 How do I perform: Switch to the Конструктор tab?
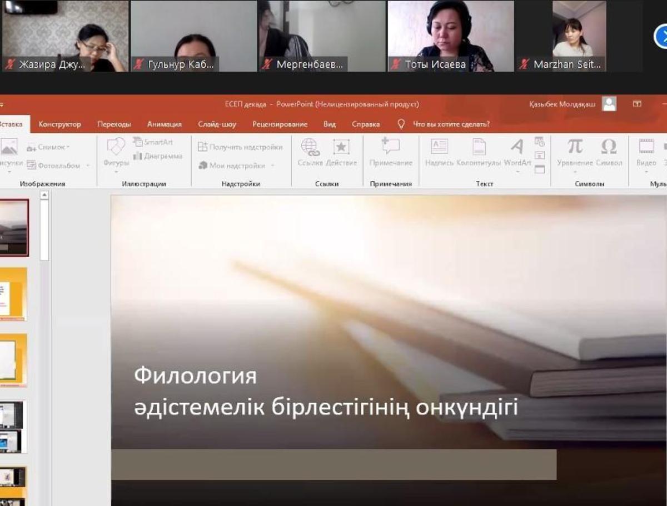59,124
